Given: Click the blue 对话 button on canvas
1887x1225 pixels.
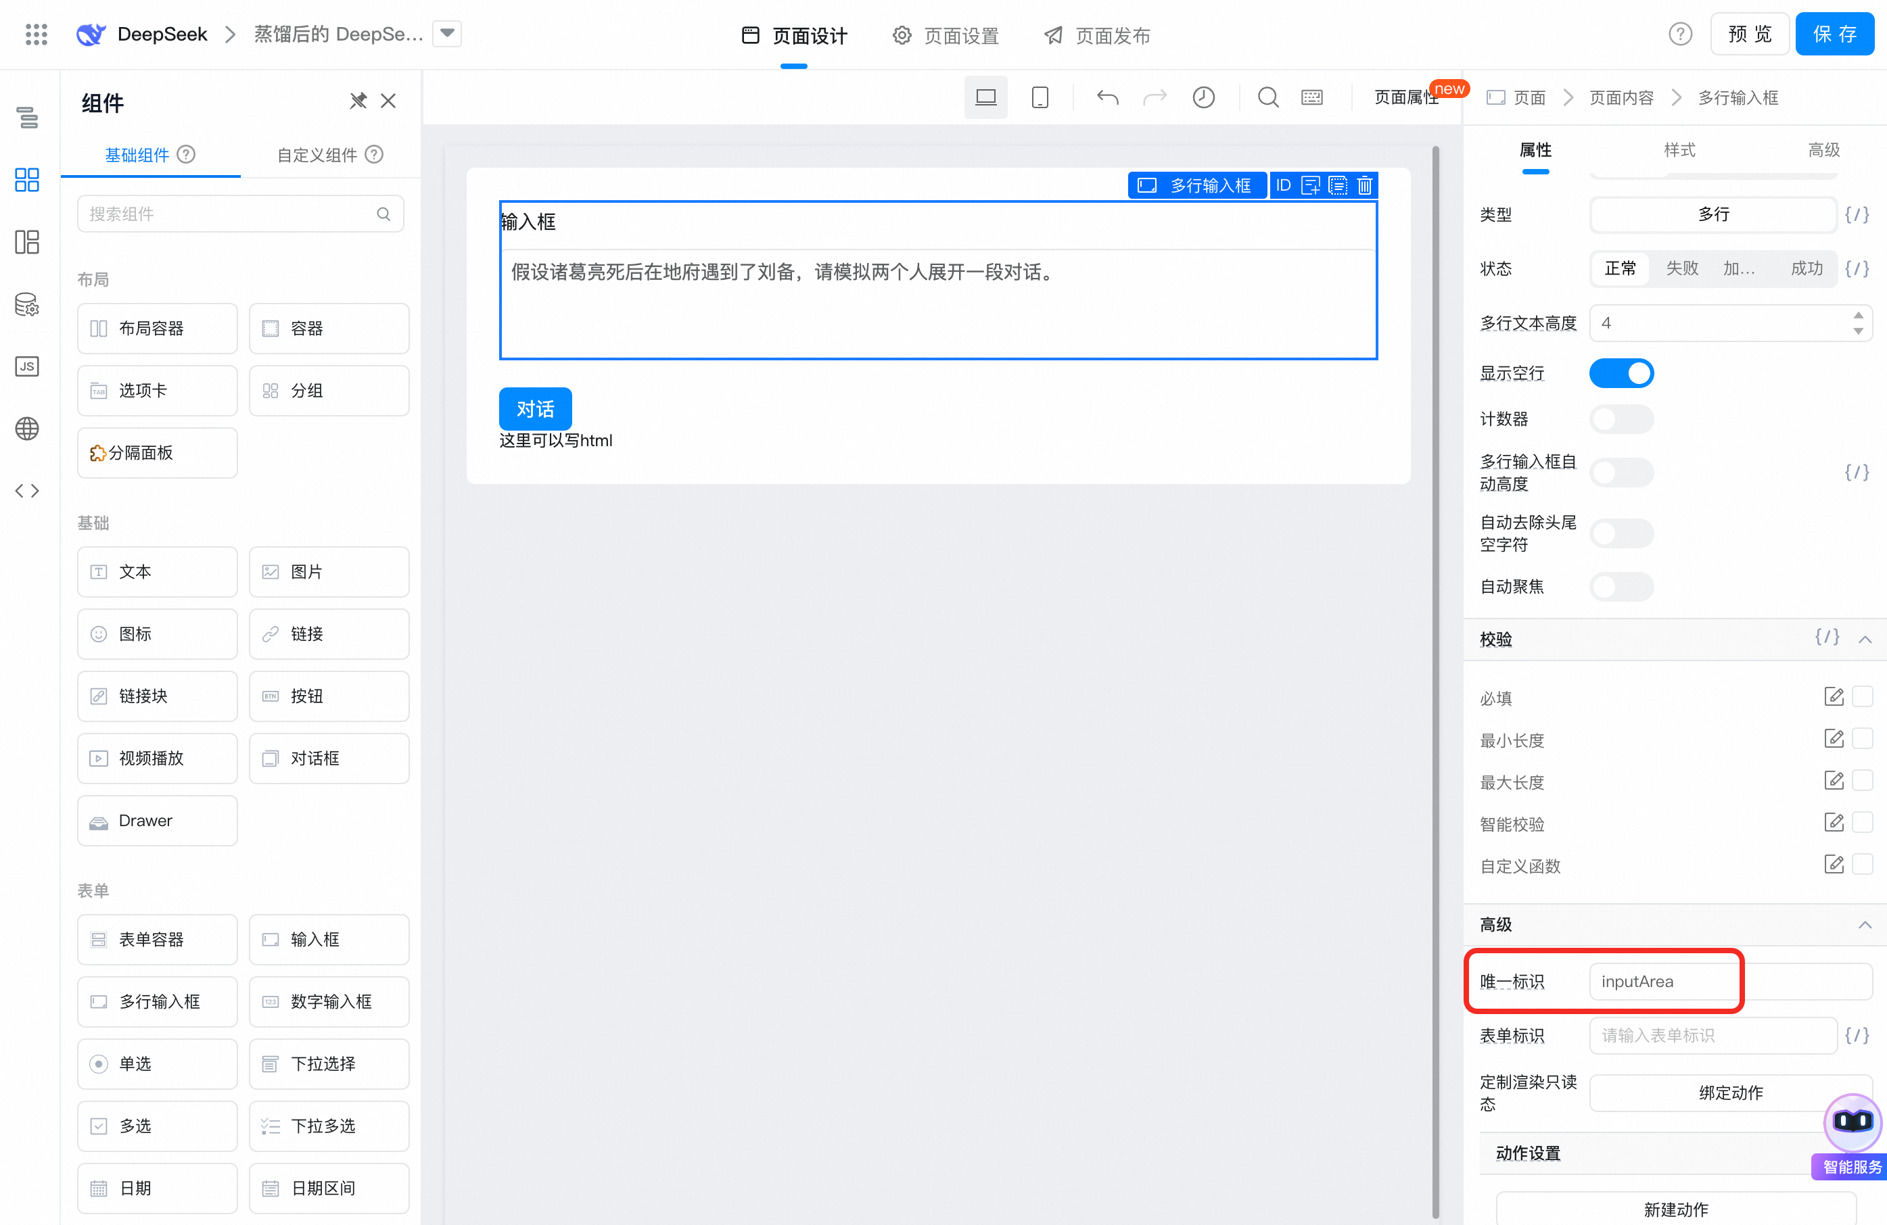Looking at the screenshot, I should tap(535, 409).
